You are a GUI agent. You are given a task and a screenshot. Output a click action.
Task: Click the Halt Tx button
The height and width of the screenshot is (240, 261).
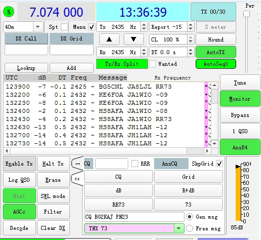click(53, 164)
